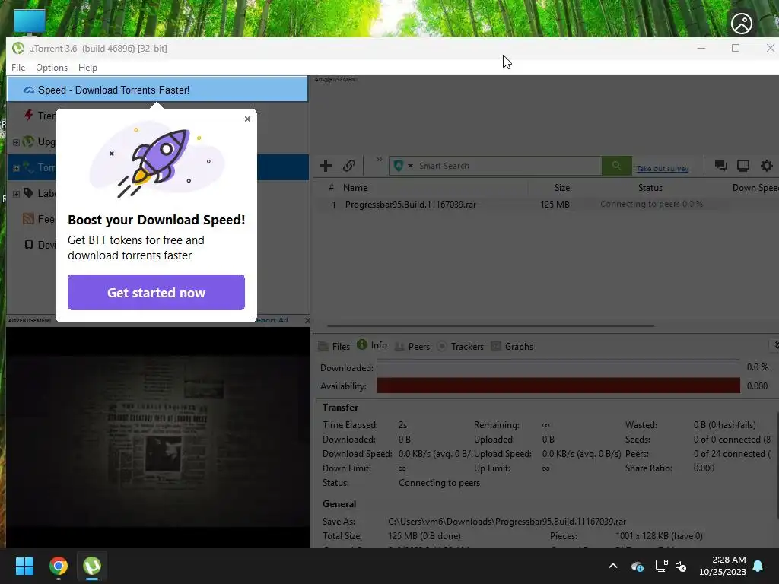Click the Labels tag icon in sidebar

28,192
